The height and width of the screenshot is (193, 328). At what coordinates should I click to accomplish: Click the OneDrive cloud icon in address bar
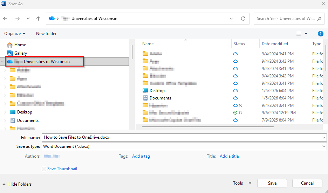(52, 19)
